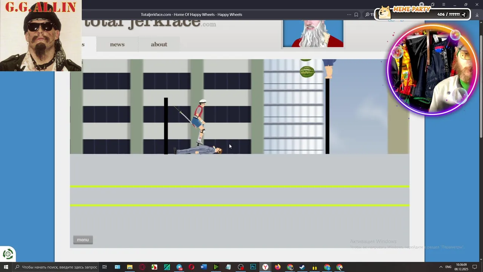This screenshot has height=272, width=483.
Task: Open Steam from the taskbar
Action: [x=302, y=267]
